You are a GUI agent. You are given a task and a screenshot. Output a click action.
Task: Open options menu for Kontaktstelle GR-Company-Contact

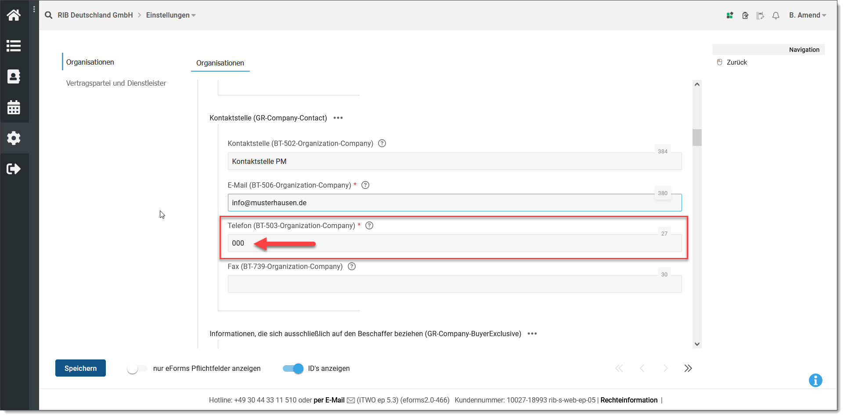(338, 118)
